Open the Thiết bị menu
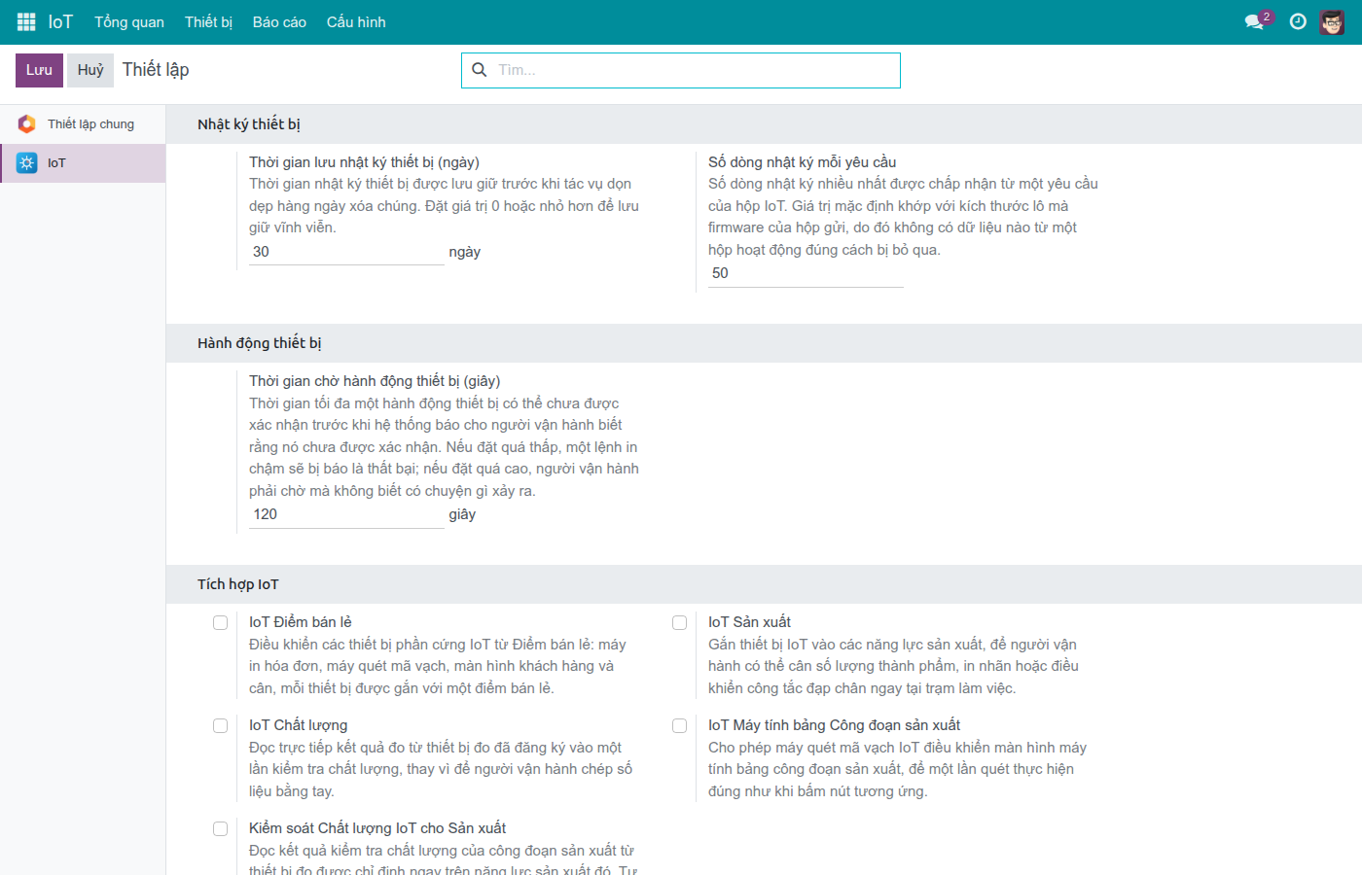This screenshot has height=875, width=1362. [x=208, y=21]
